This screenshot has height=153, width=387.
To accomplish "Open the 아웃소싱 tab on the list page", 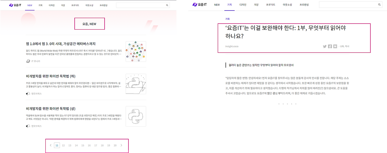I will tap(89, 5).
